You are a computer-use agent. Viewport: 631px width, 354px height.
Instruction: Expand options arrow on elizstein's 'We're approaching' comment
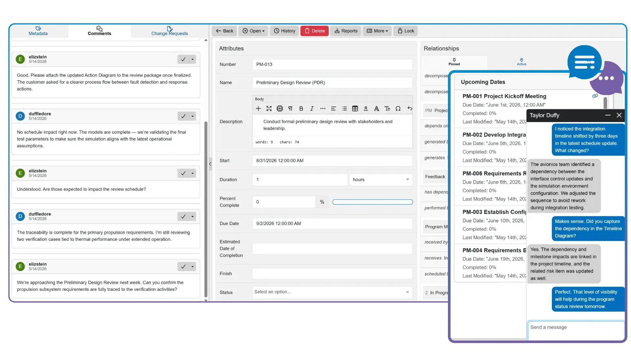pyautogui.click(x=193, y=266)
